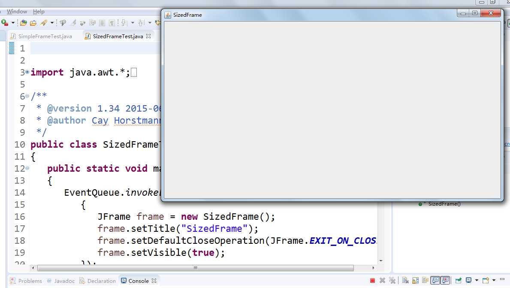Click line number 1 marker in the editor gutter
This screenshot has height=288, width=510.
pyautogui.click(x=22, y=48)
